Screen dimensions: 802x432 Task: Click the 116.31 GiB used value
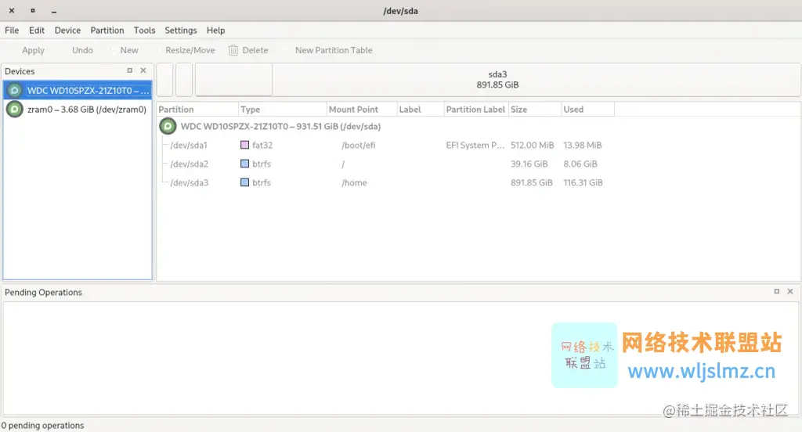[583, 182]
